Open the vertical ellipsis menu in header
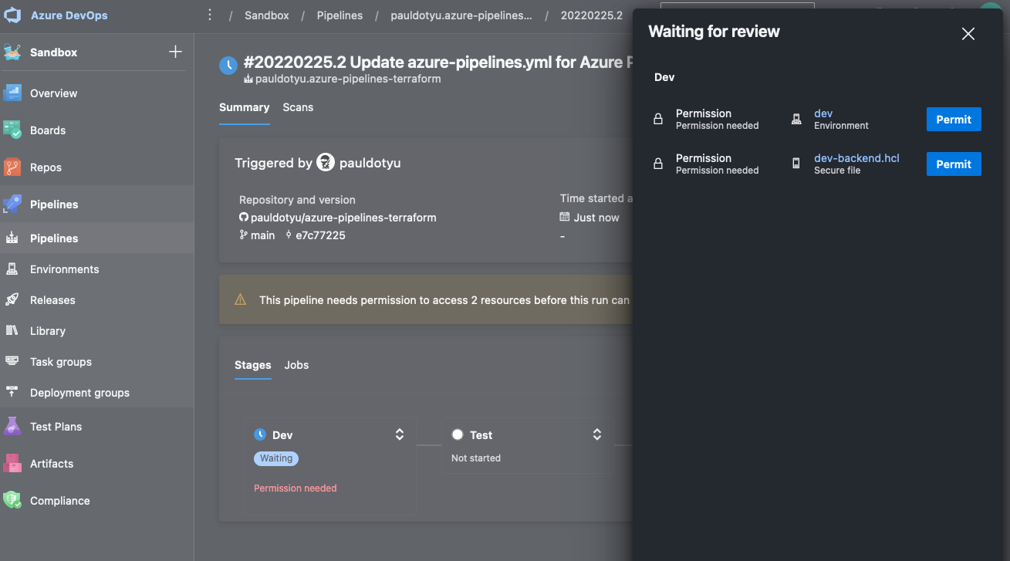1010x561 pixels. tap(210, 15)
